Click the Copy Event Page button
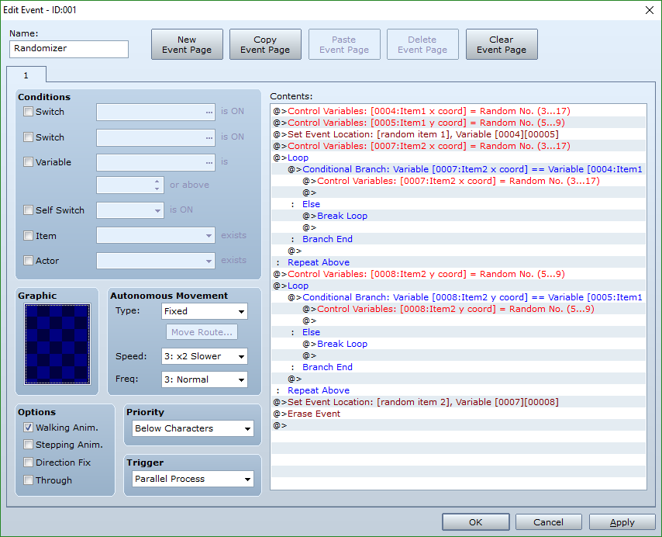Viewport: 662px width, 537px height. [265, 44]
